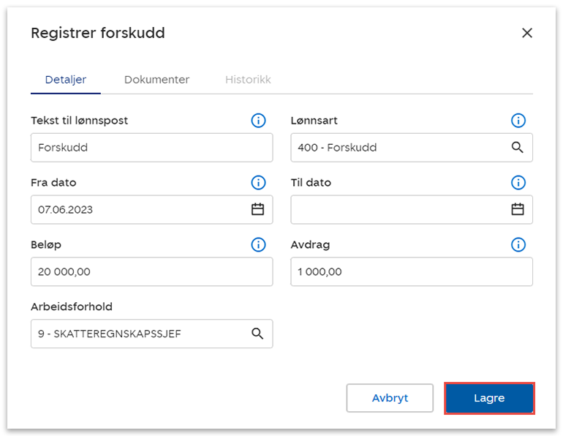Open calendar picker for Fra dato
Viewport: 563px width, 436px height.
(x=257, y=210)
